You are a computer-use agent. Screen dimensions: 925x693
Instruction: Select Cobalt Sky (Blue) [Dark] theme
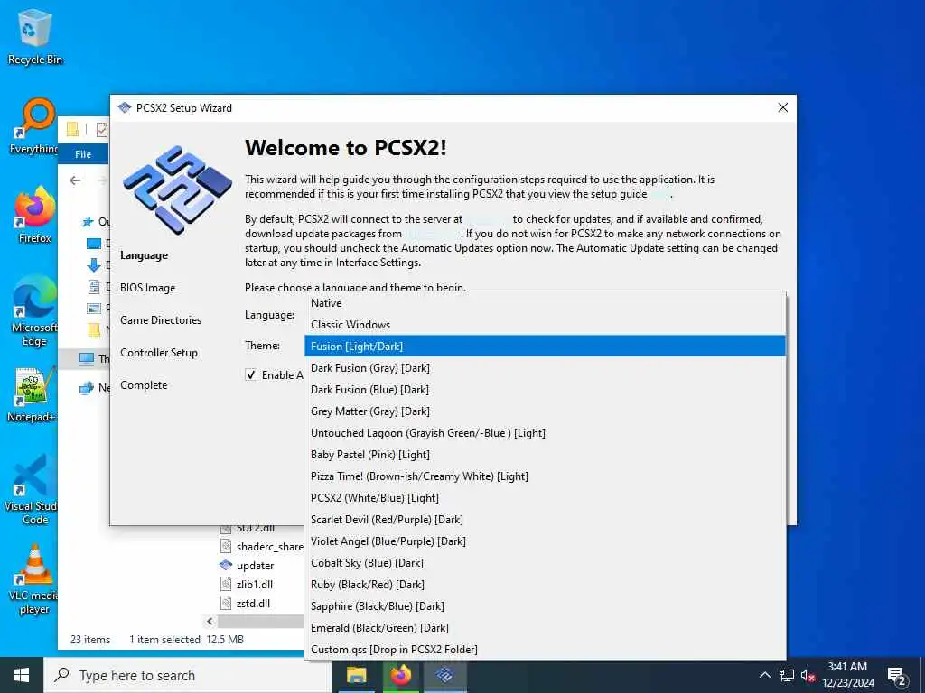tap(545, 563)
